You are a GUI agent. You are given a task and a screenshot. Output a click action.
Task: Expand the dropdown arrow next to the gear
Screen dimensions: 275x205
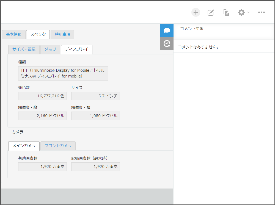click(x=248, y=13)
